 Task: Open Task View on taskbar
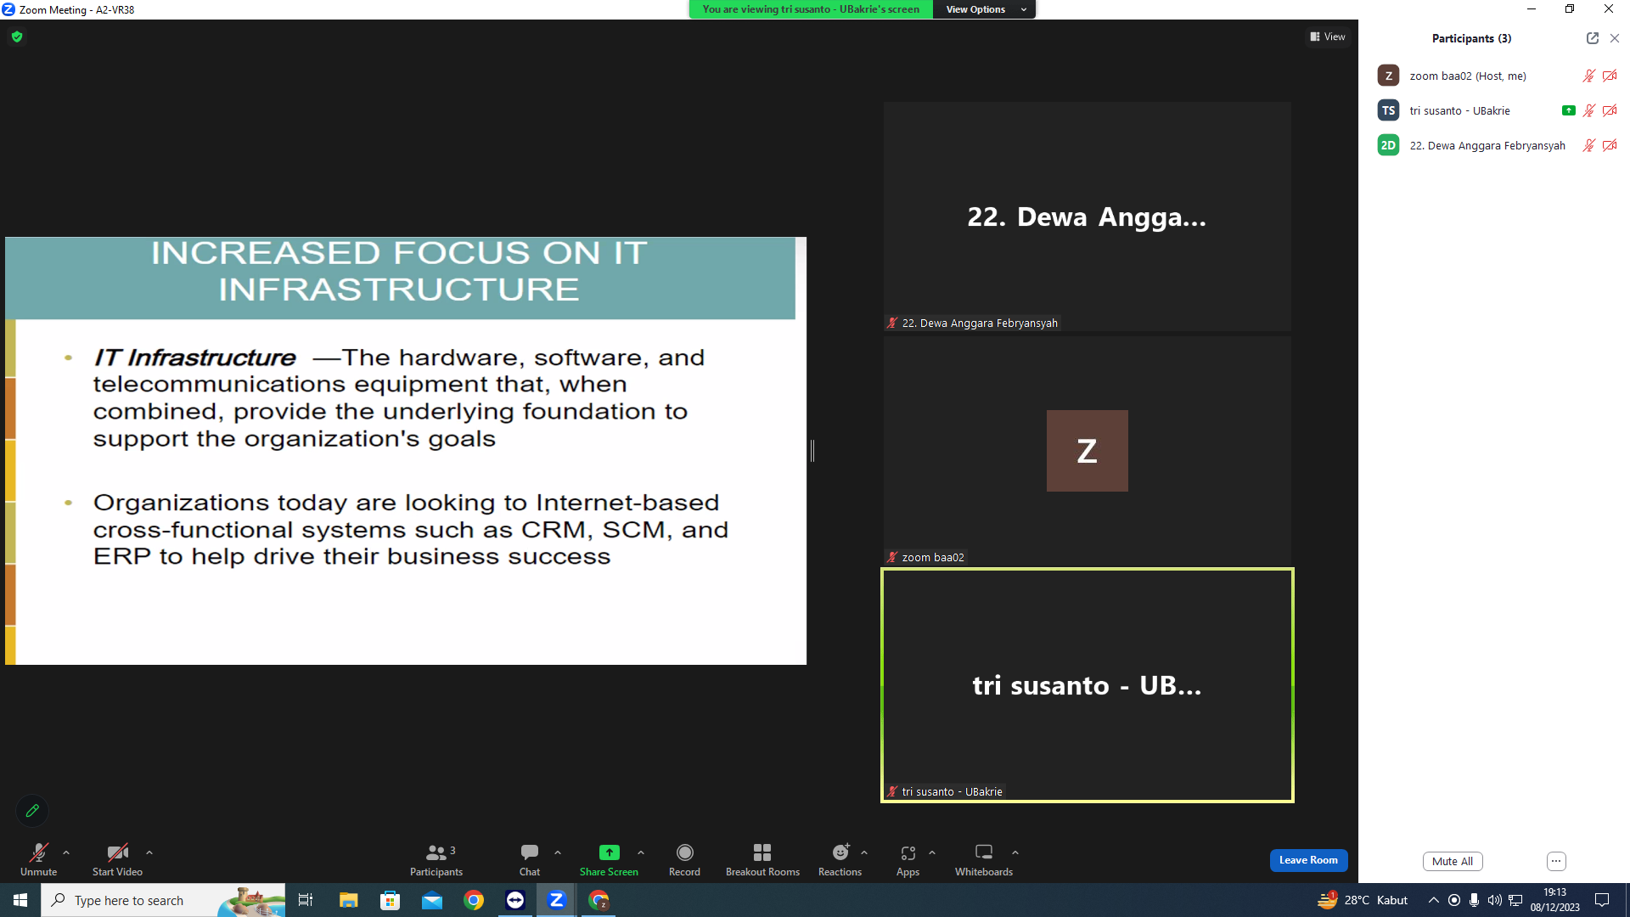coord(306,900)
